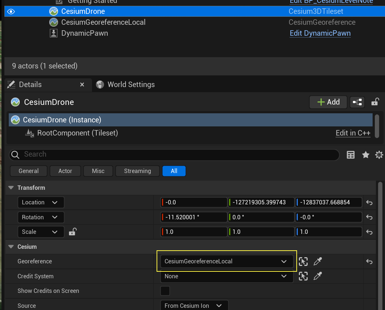385x310 pixels.
Task: Click browse-to-asset icon for Credit System
Action: point(303,276)
